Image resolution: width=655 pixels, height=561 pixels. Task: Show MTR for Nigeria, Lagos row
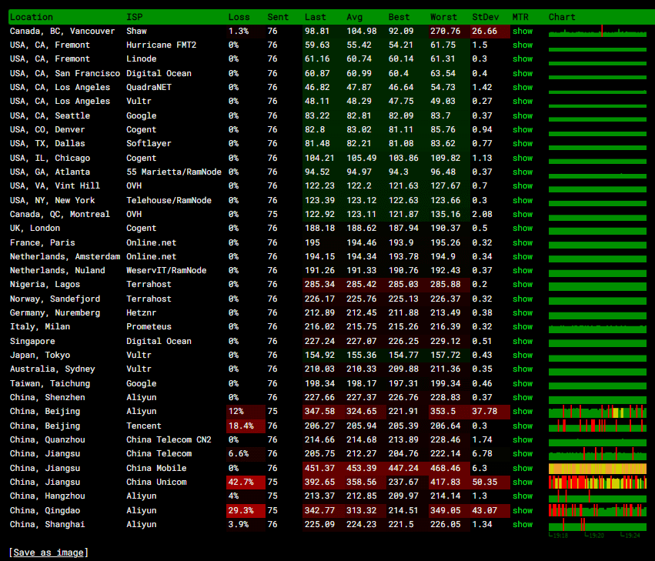click(523, 284)
